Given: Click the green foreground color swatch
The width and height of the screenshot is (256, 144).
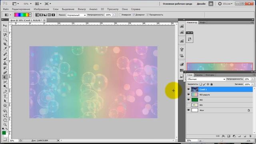Looking at the screenshot, I should 4,133.
